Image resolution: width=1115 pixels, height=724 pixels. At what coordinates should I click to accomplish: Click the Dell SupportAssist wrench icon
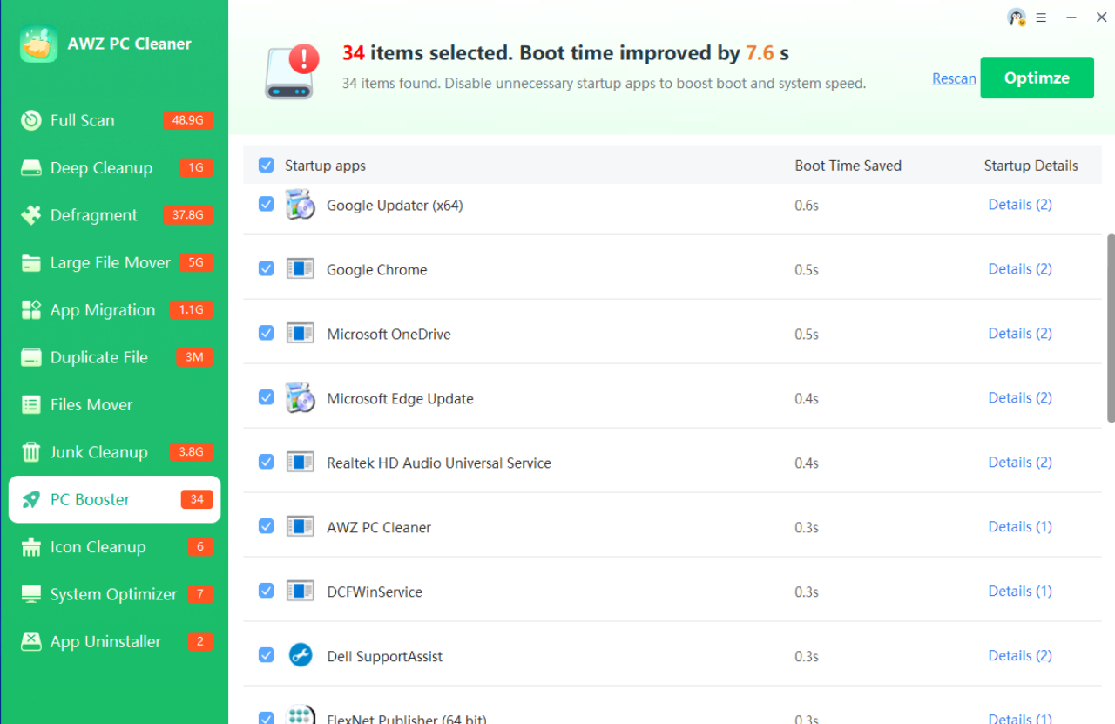pos(300,655)
